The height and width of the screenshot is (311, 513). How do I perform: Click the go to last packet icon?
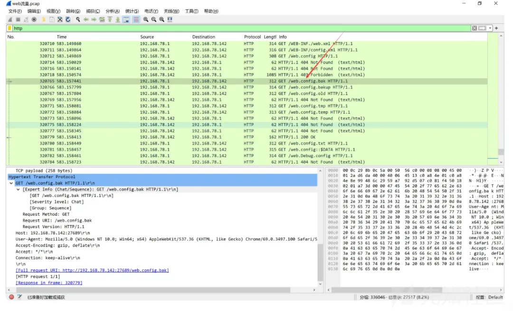(x=118, y=19)
